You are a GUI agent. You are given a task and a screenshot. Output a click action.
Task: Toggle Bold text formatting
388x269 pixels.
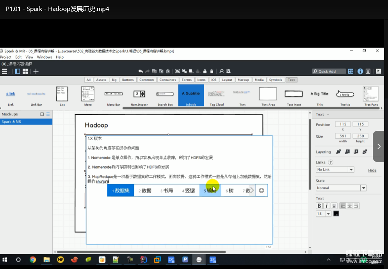(319, 206)
